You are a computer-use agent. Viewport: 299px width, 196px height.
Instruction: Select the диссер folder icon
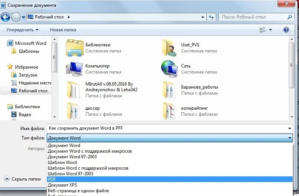(73, 111)
